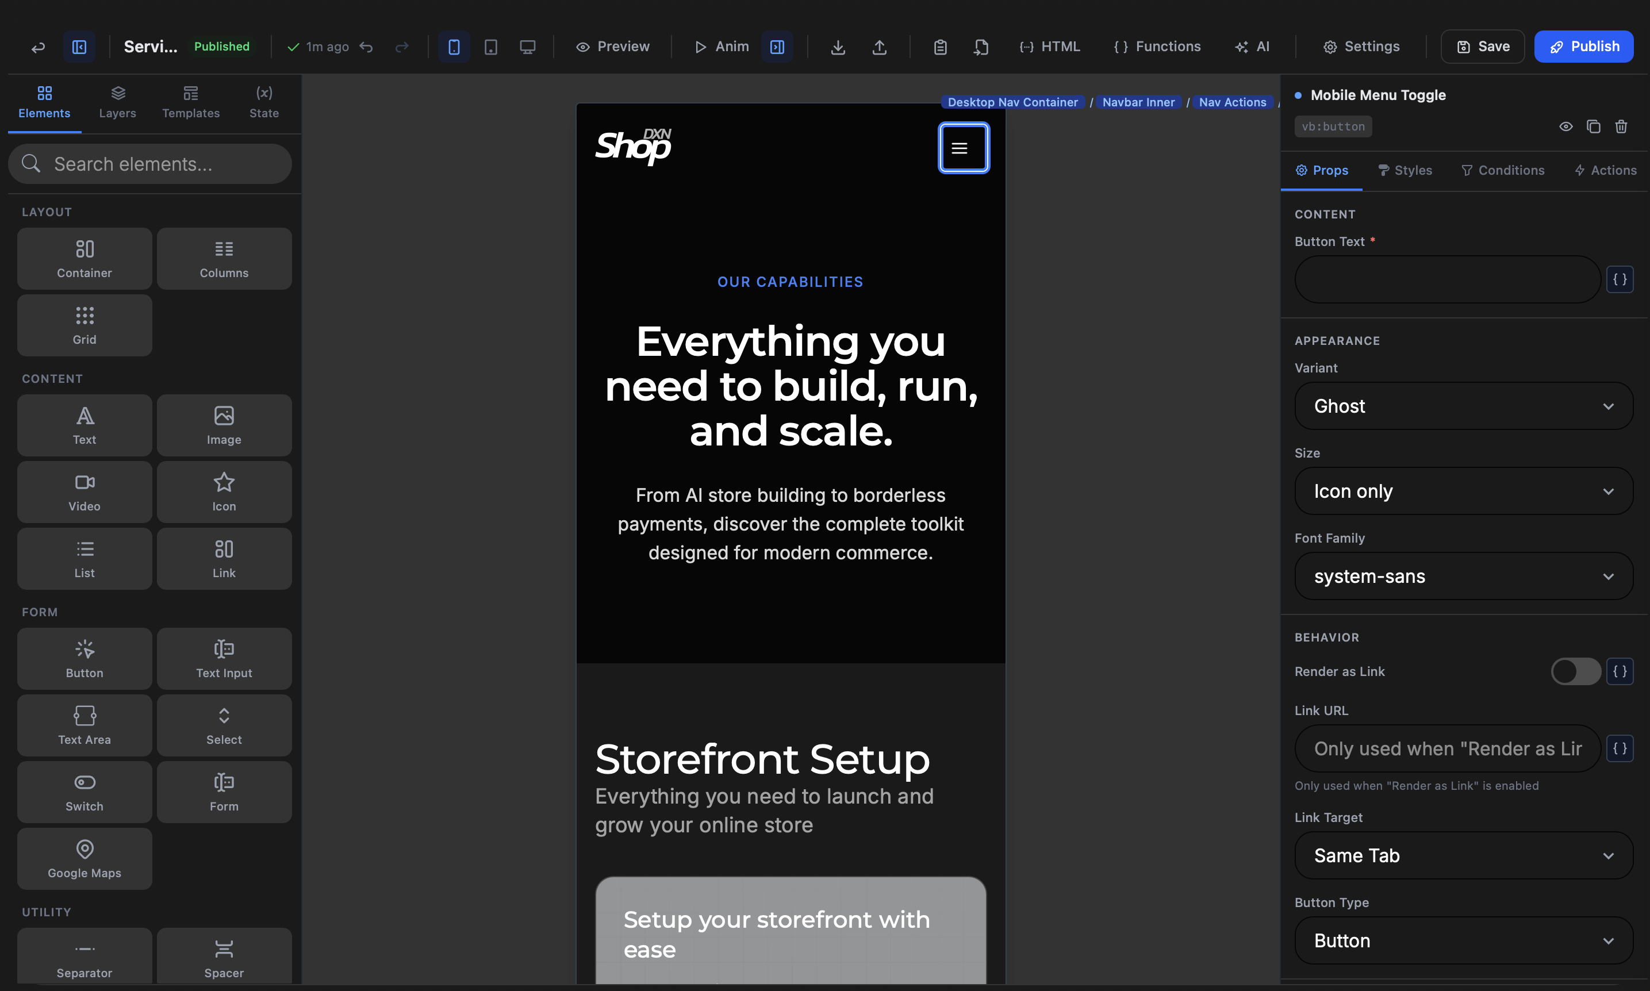The width and height of the screenshot is (1650, 991).
Task: Select the Text Input element
Action: tap(224, 658)
